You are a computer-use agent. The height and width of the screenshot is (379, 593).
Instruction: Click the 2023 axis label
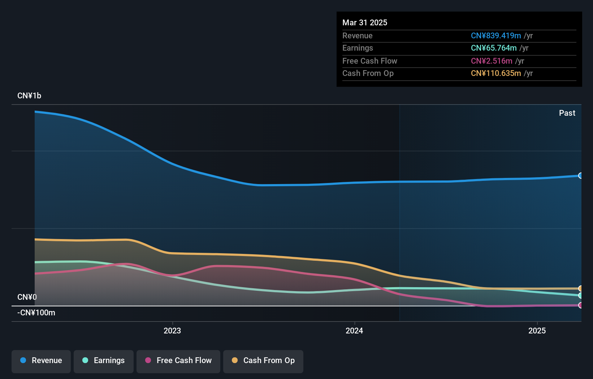click(x=172, y=331)
